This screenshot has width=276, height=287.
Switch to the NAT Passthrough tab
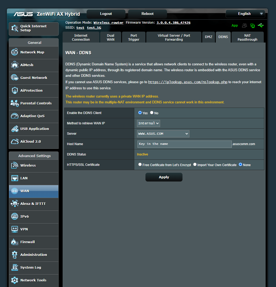click(247, 37)
